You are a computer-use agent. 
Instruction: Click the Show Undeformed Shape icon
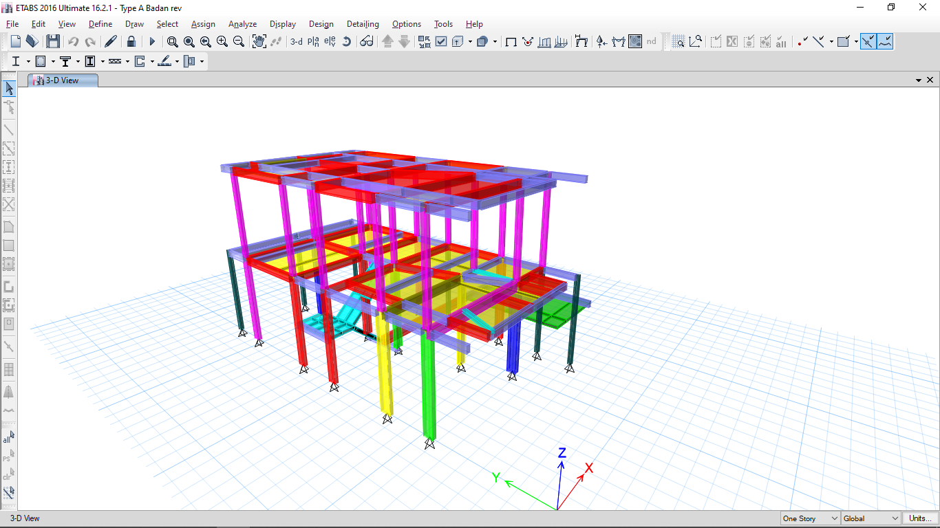point(511,41)
